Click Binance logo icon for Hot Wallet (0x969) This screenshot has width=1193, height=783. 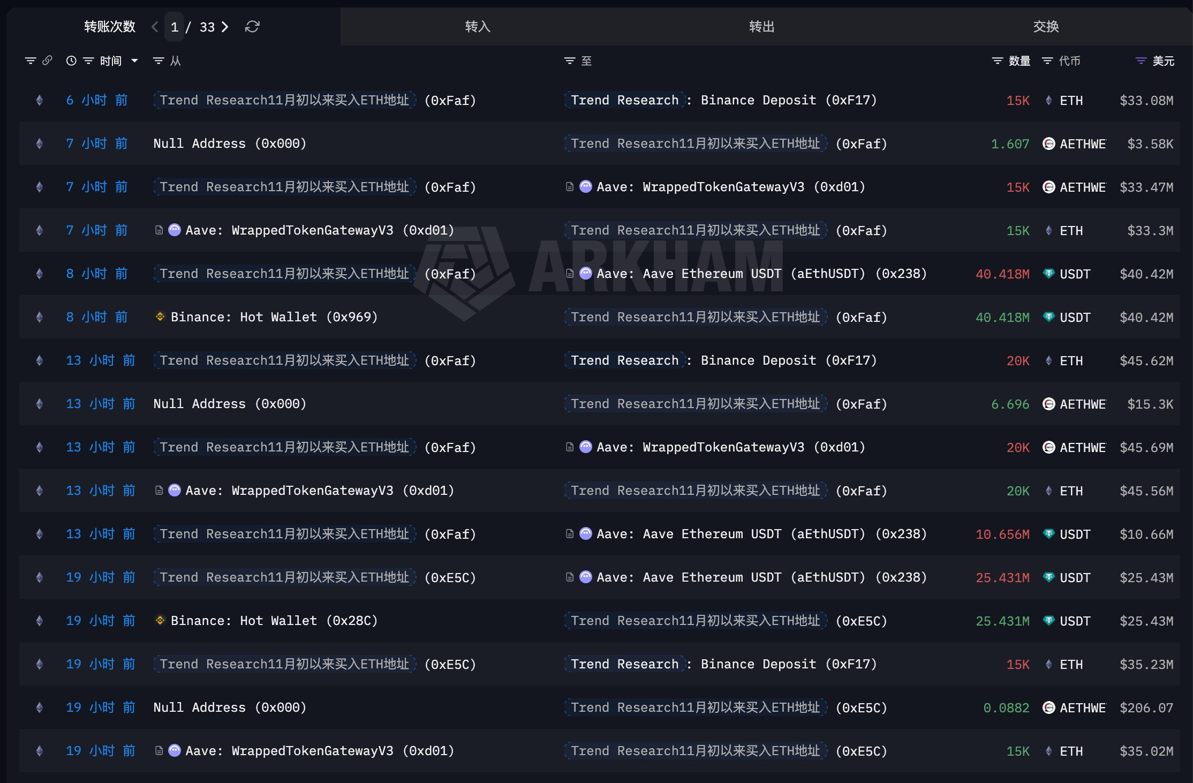[160, 317]
